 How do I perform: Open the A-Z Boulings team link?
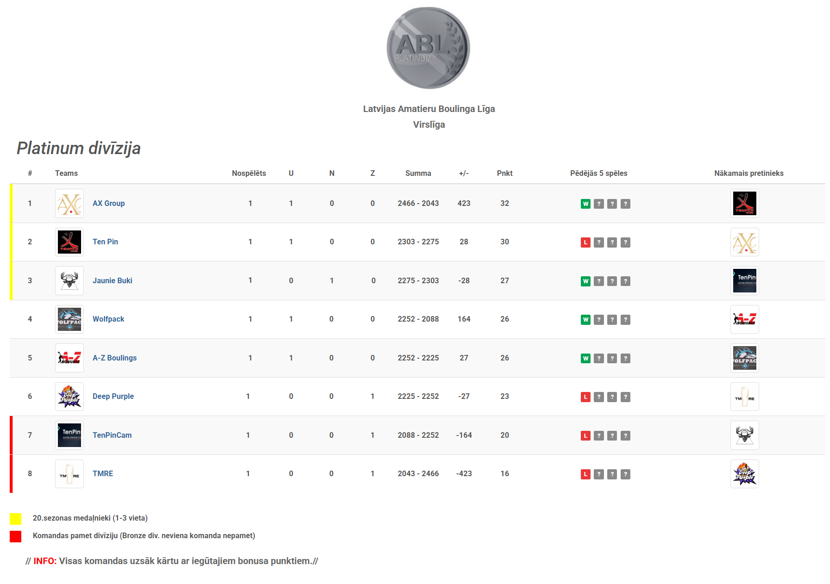tap(114, 358)
